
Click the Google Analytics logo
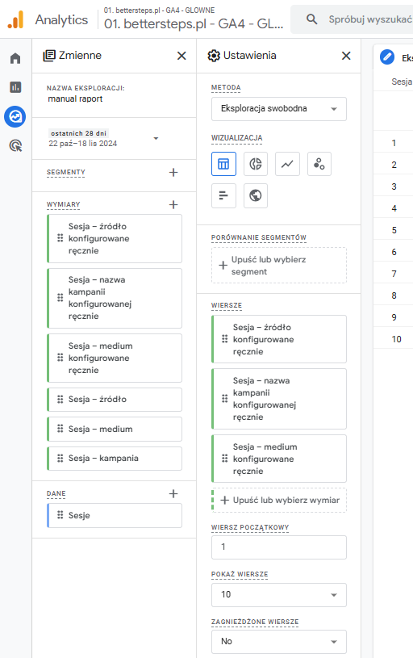(x=15, y=19)
